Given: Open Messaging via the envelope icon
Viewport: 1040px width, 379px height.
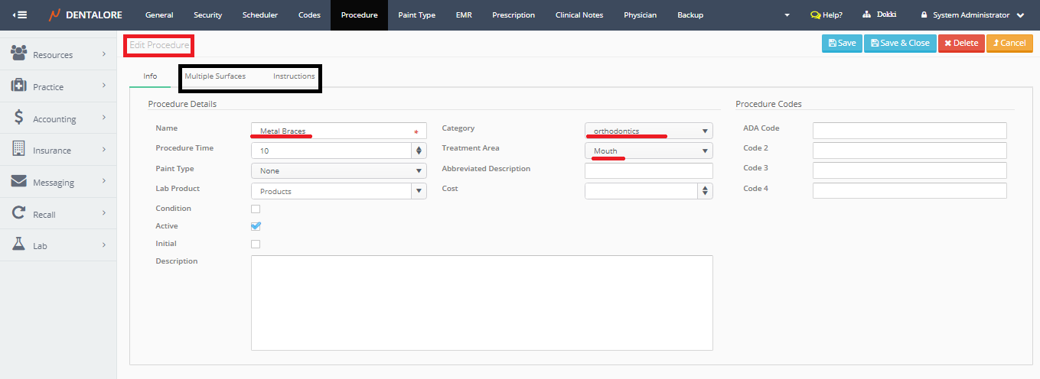Looking at the screenshot, I should coord(19,182).
